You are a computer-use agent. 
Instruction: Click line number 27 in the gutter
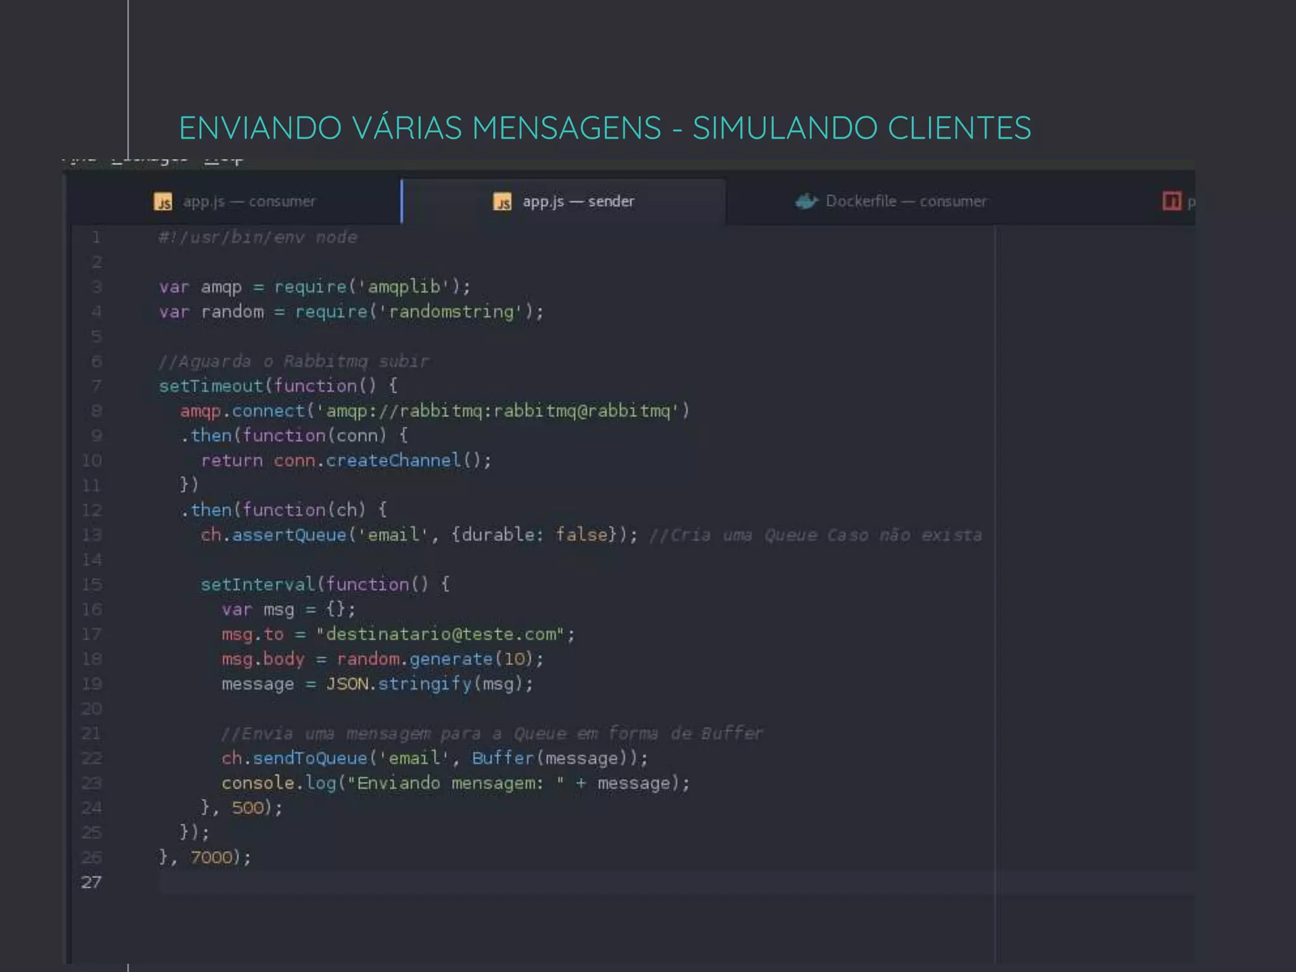click(91, 882)
